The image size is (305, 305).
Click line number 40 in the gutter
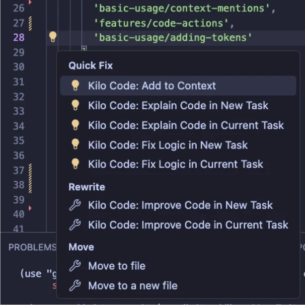coord(19,214)
